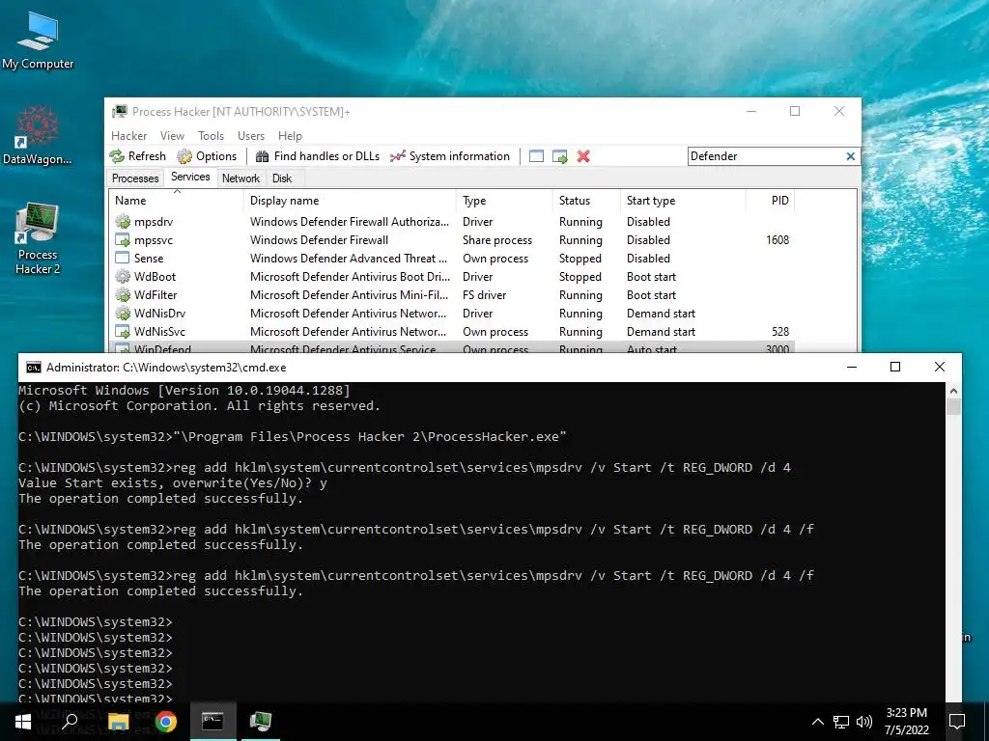The image size is (989, 741).
Task: Click the mpsdrv Disabled start type
Action: [x=648, y=222]
